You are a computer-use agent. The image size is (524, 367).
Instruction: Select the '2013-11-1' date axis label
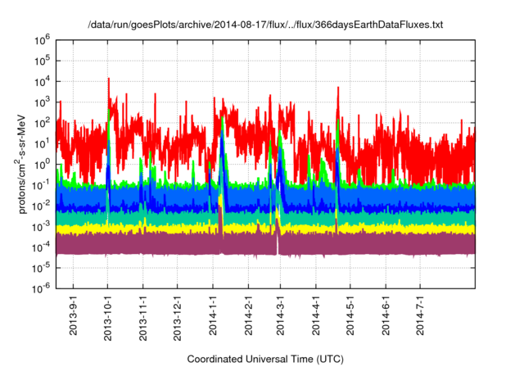143,319
